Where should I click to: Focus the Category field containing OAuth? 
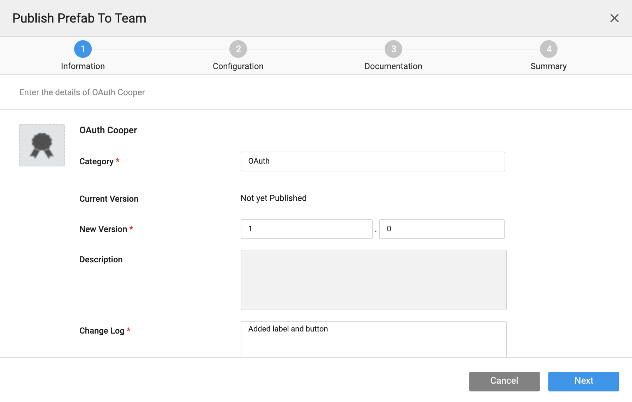coord(373,162)
